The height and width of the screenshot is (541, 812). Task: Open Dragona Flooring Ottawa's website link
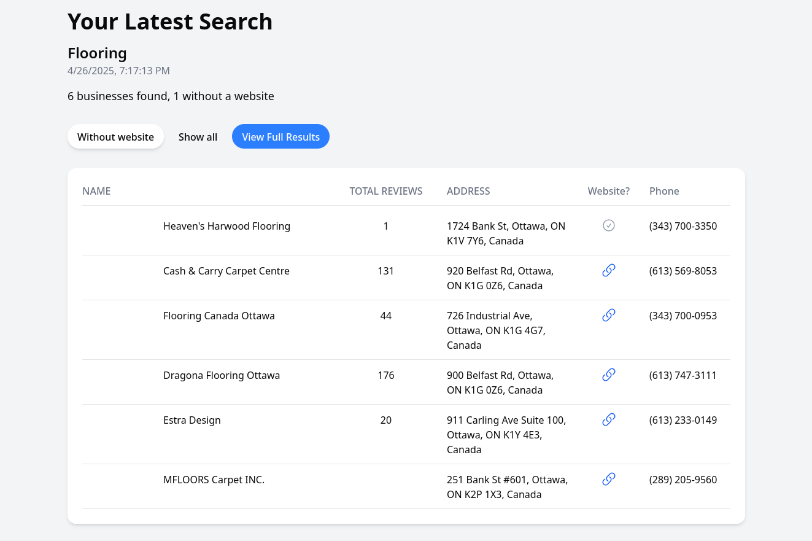(608, 375)
